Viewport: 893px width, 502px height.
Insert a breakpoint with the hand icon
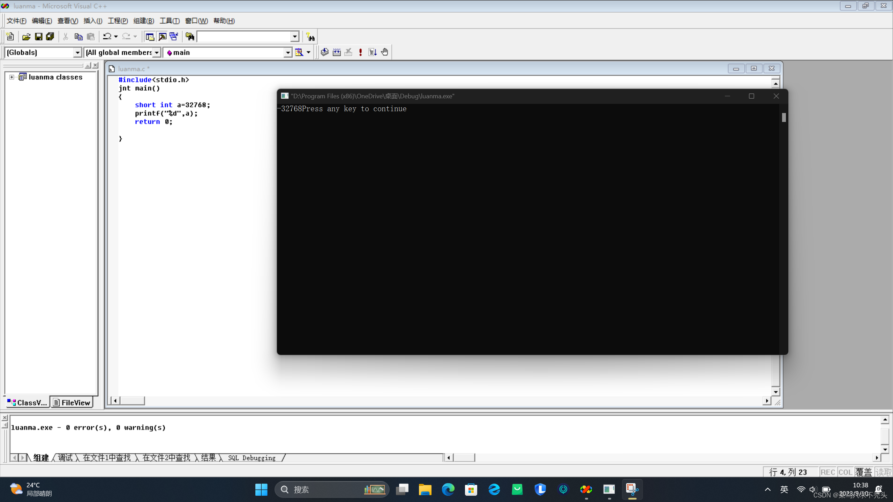[384, 52]
